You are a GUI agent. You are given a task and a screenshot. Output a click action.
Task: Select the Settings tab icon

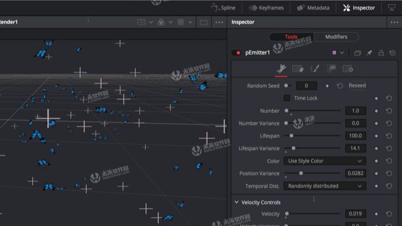click(x=348, y=69)
